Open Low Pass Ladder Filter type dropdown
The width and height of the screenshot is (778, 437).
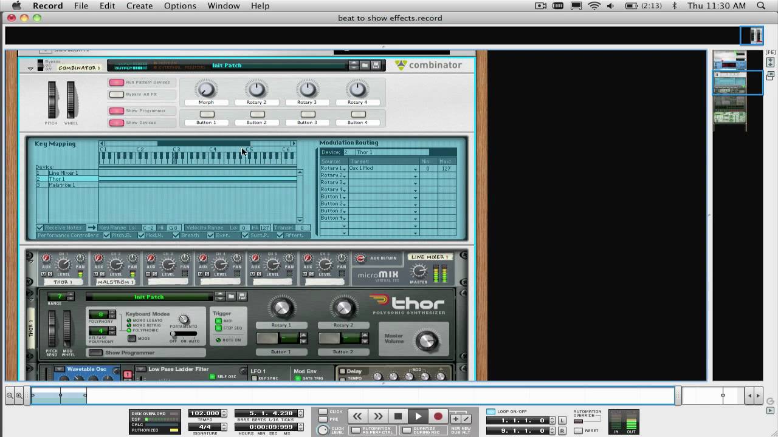pyautogui.click(x=141, y=369)
